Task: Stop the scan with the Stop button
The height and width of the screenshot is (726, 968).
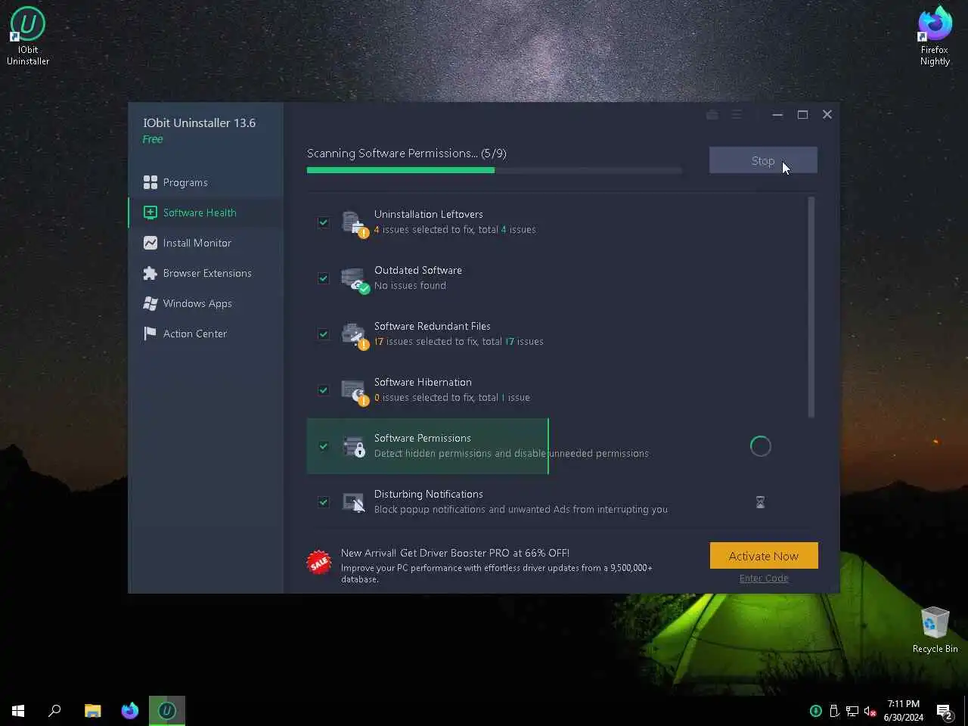Action: click(763, 160)
